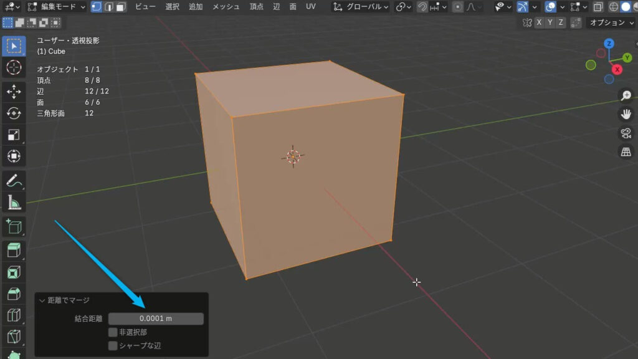Open the 選択 menu
The width and height of the screenshot is (638, 359).
[172, 7]
